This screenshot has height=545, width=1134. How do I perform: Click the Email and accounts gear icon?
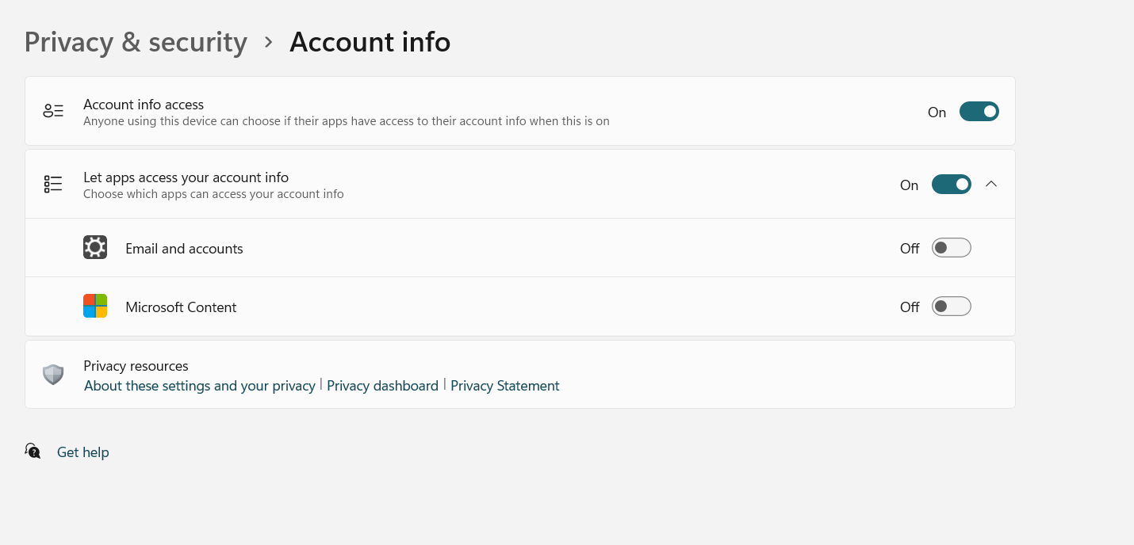click(95, 247)
